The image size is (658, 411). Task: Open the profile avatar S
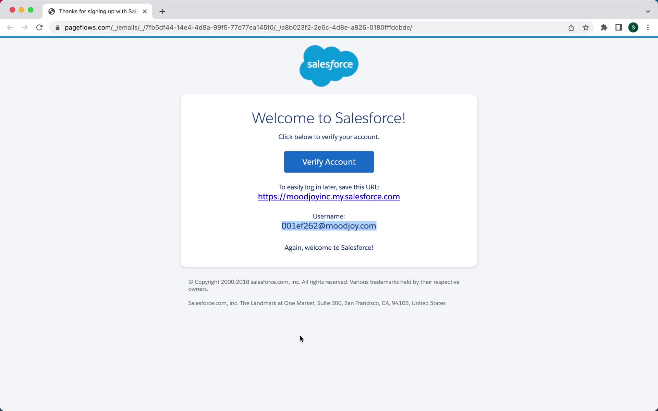click(633, 27)
